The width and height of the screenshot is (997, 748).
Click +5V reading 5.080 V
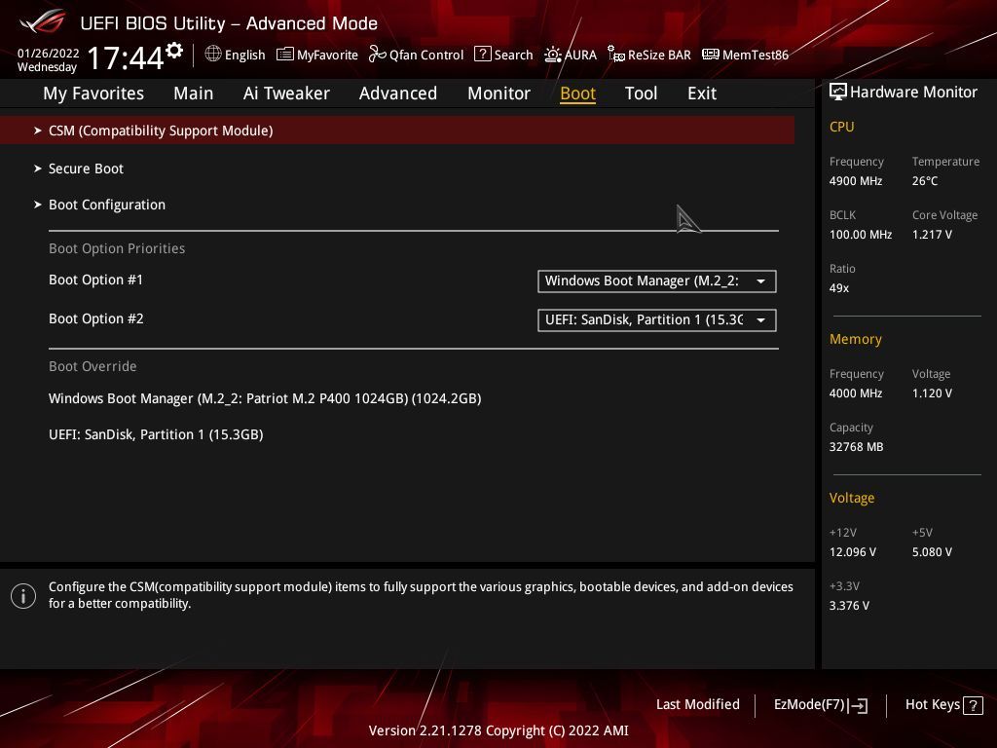(x=932, y=552)
